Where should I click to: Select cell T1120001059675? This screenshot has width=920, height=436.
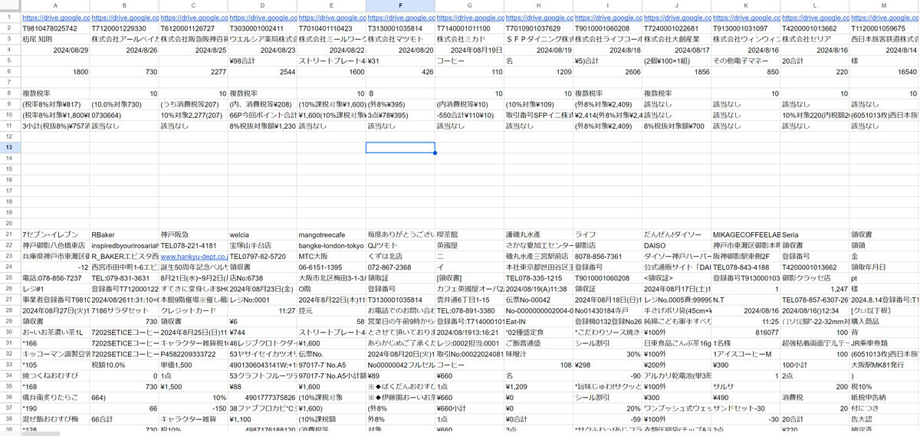point(883,28)
